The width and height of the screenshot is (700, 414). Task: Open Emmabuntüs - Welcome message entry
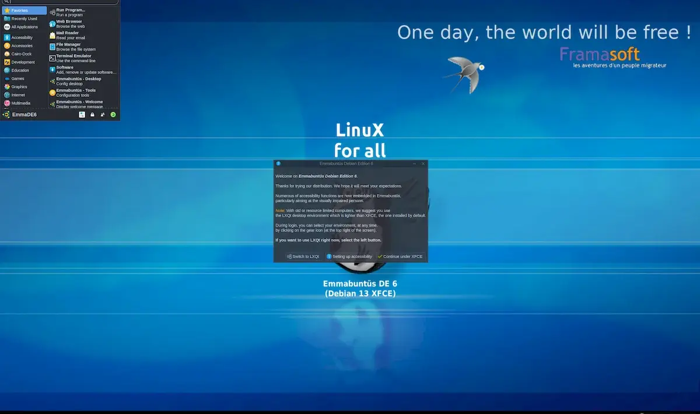(x=83, y=104)
